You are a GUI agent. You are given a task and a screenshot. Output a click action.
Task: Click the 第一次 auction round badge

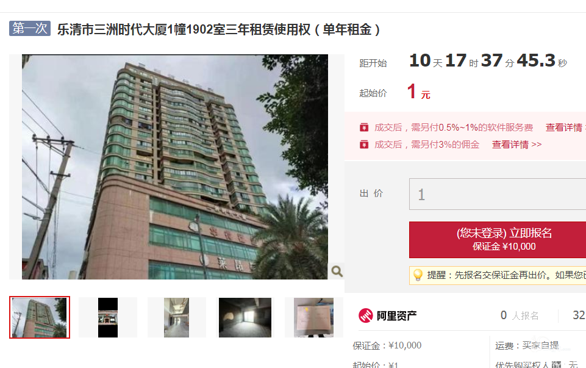[30, 28]
